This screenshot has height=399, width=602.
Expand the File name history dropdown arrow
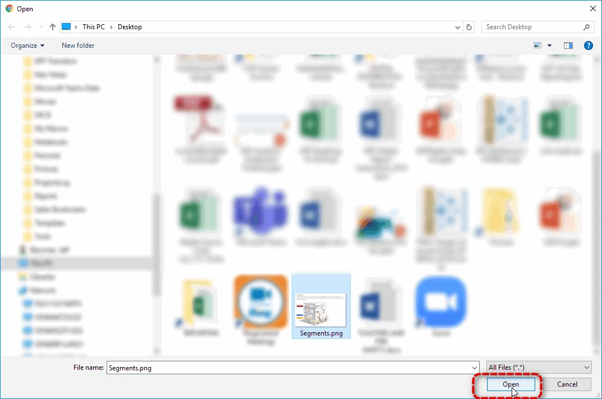(x=475, y=368)
